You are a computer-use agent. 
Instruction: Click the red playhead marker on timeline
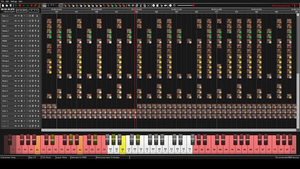[135, 9]
